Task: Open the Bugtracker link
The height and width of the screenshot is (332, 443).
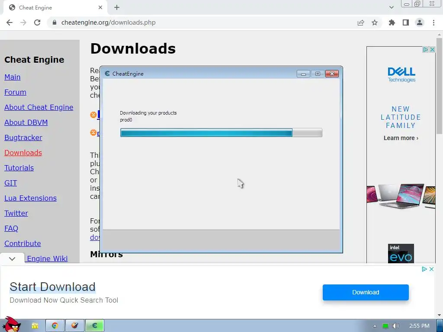Action: point(23,138)
